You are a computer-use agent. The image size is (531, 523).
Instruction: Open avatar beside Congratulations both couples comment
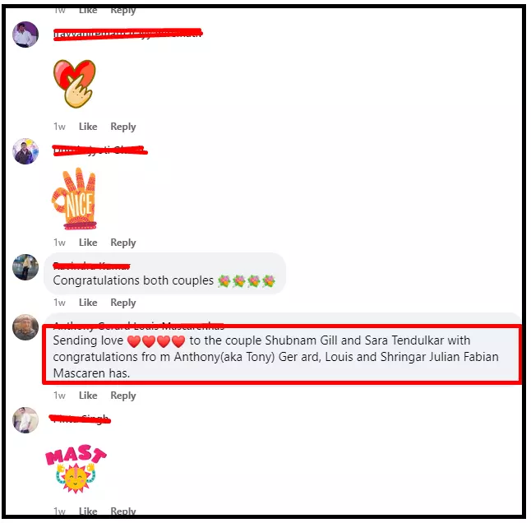pos(25,267)
